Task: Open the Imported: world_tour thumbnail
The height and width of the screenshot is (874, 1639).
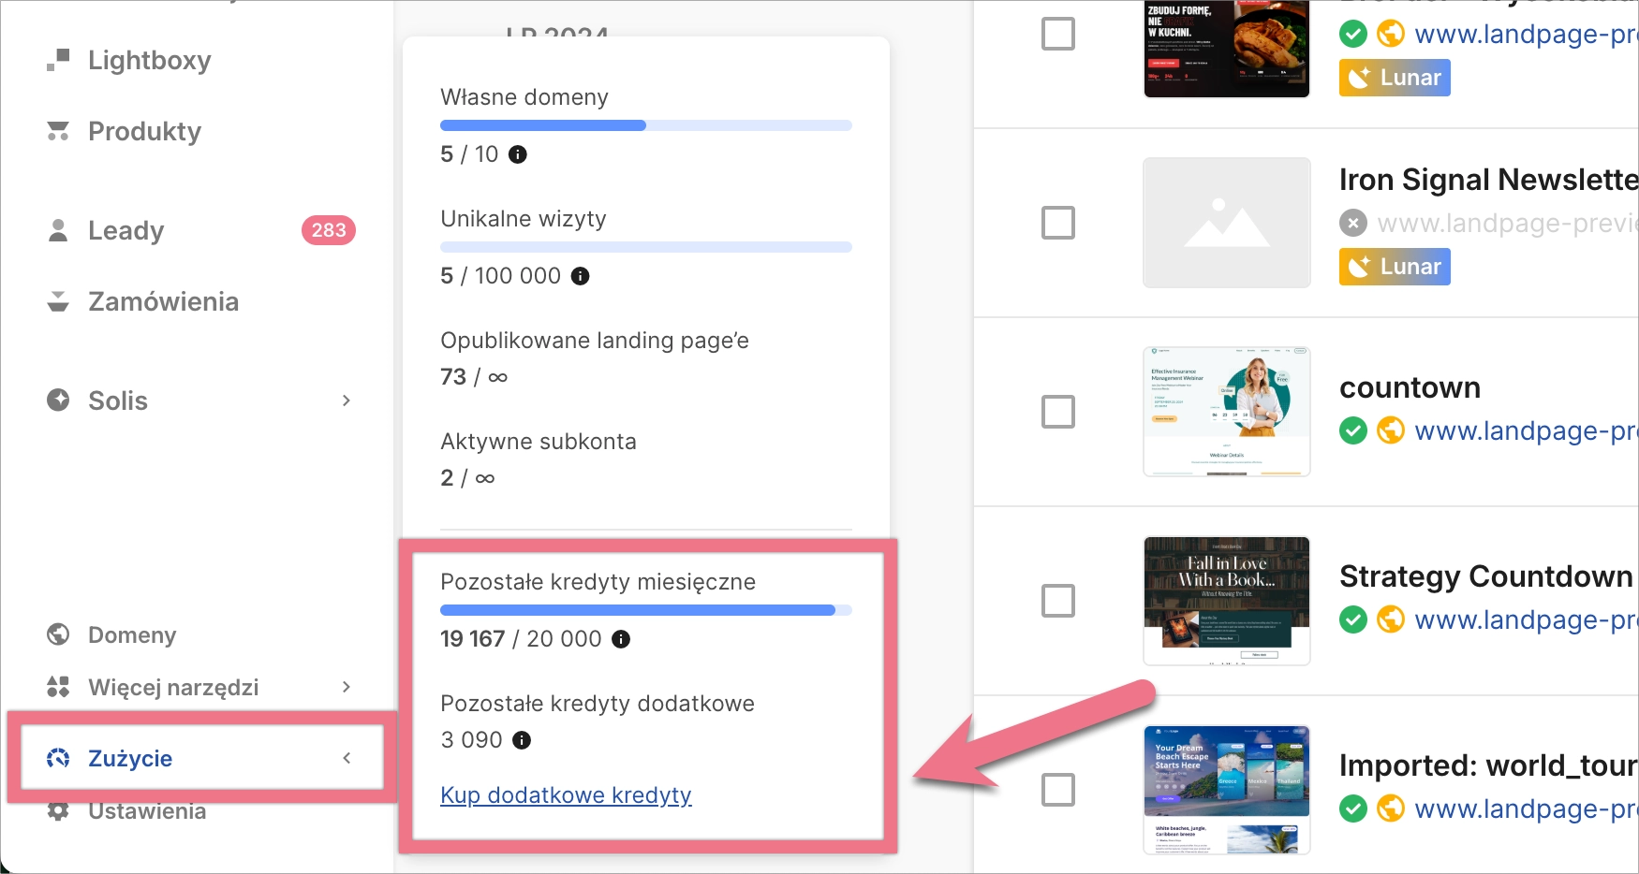Action: 1227,790
